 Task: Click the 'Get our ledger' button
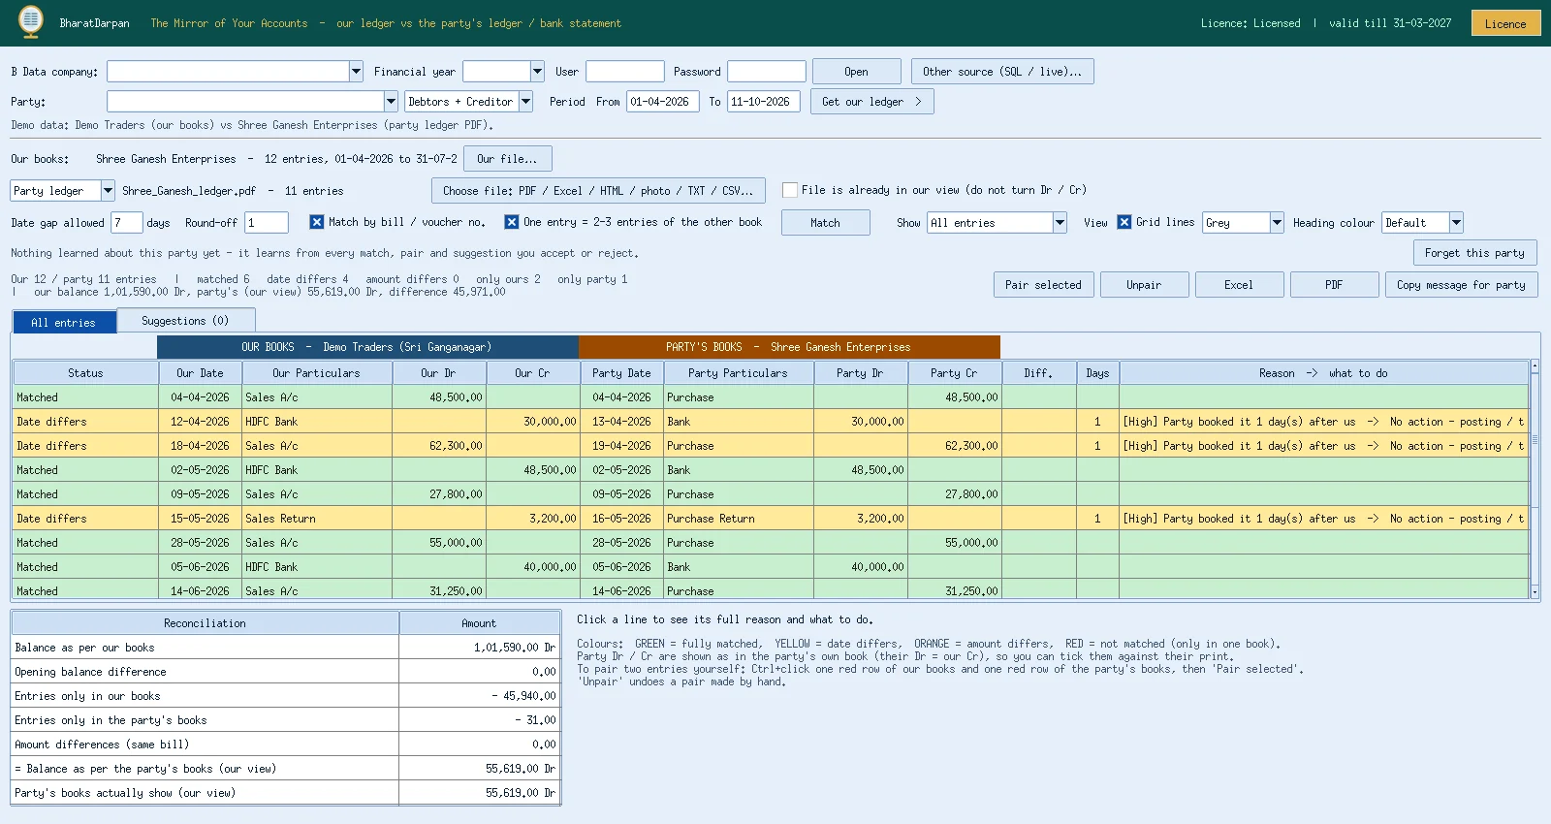[872, 102]
